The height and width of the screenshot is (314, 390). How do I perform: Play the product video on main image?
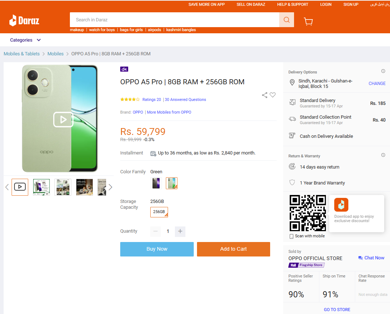(x=63, y=119)
